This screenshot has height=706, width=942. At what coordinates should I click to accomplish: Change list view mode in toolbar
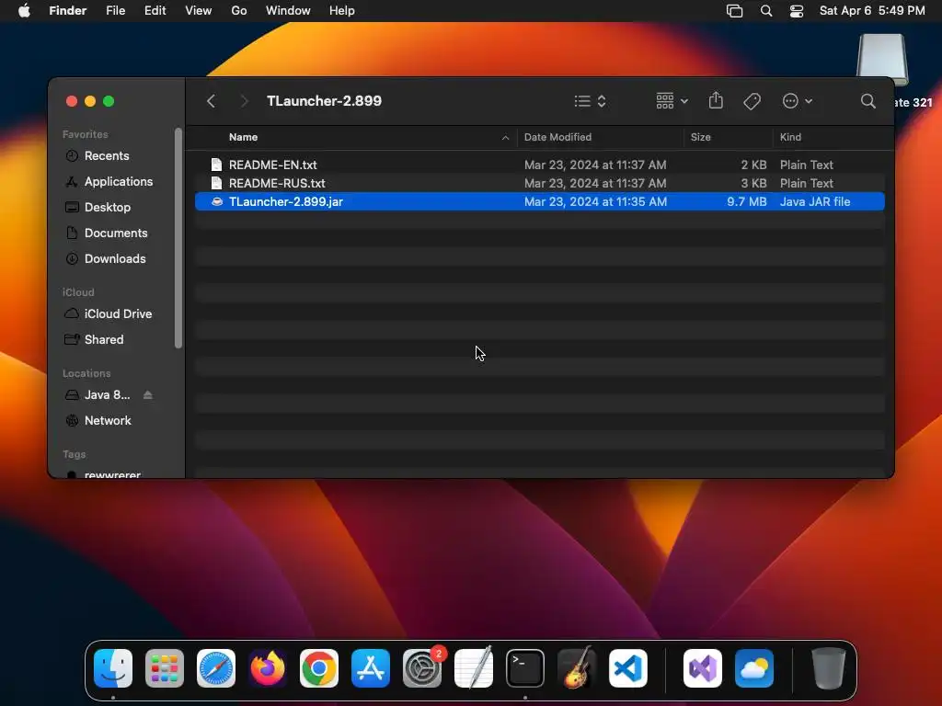[x=590, y=101]
